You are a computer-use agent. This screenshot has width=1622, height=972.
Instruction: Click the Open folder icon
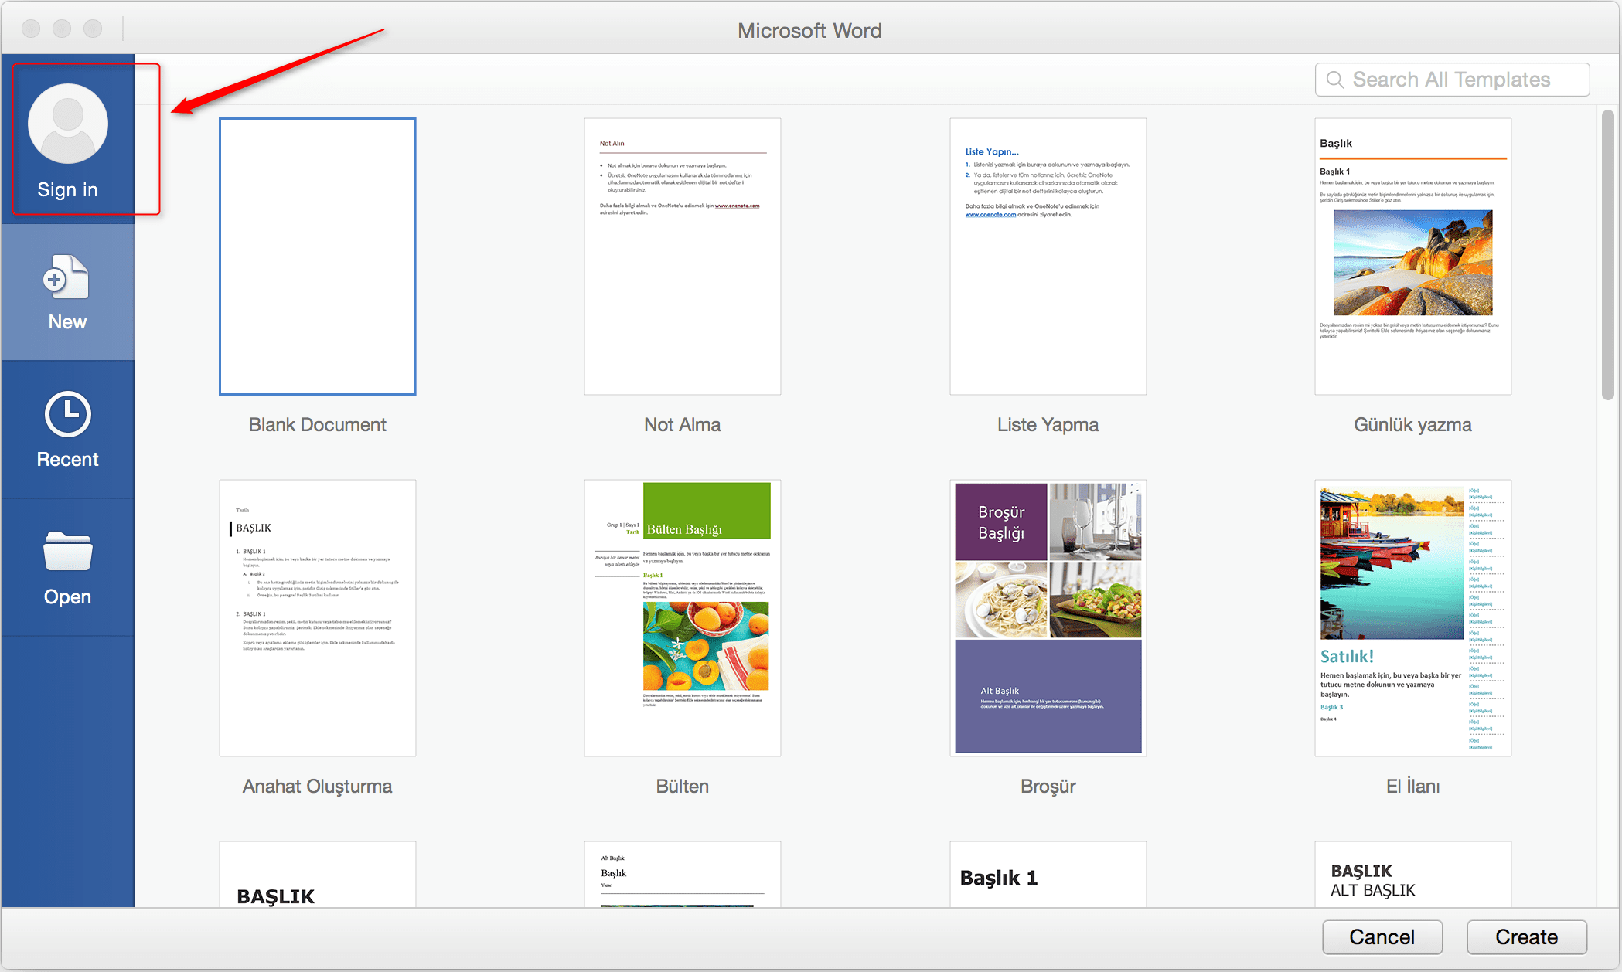66,556
